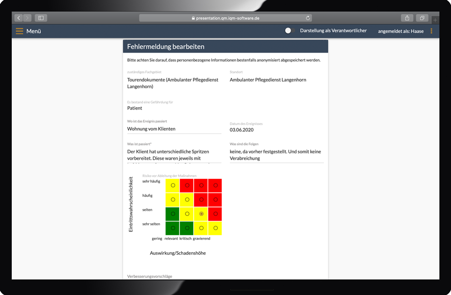Click the browser back arrow
Screen dimensions: 451x295
click(x=19, y=18)
